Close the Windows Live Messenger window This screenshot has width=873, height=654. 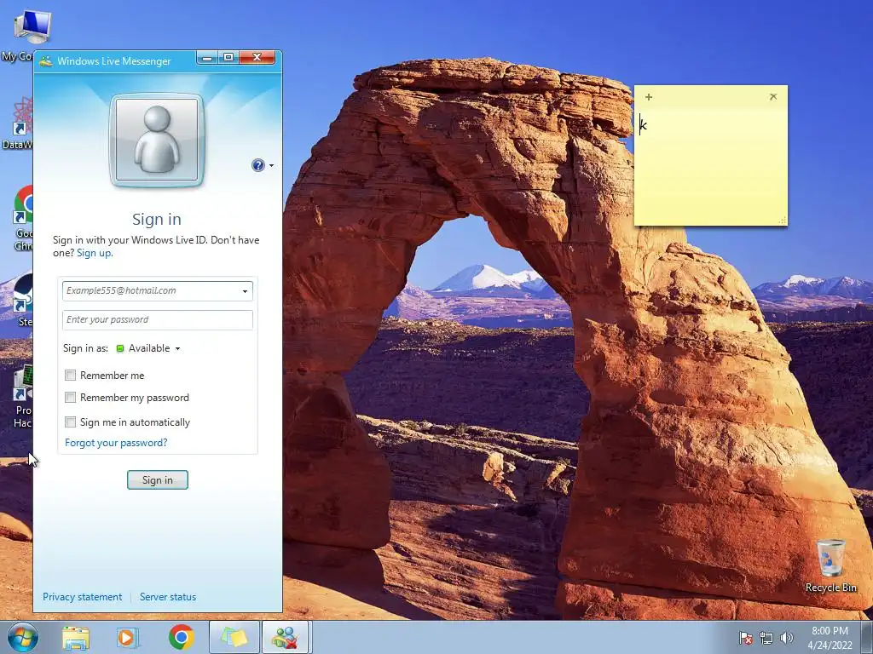(257, 58)
